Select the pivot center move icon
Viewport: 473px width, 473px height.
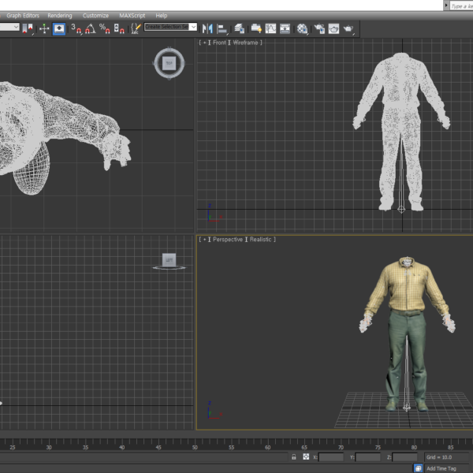point(44,28)
